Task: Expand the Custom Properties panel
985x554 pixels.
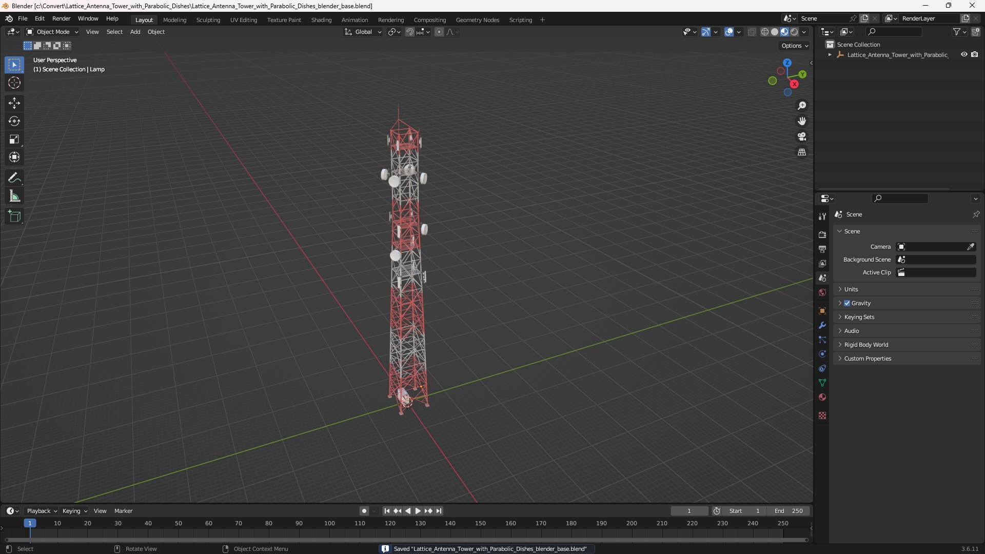Action: click(x=907, y=359)
